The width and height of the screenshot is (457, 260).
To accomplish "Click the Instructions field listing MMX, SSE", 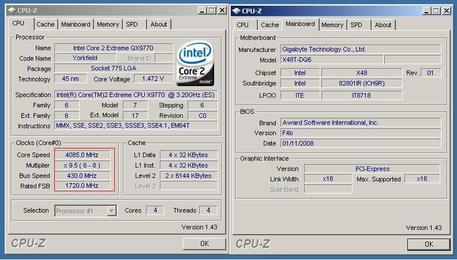I will click(x=136, y=126).
